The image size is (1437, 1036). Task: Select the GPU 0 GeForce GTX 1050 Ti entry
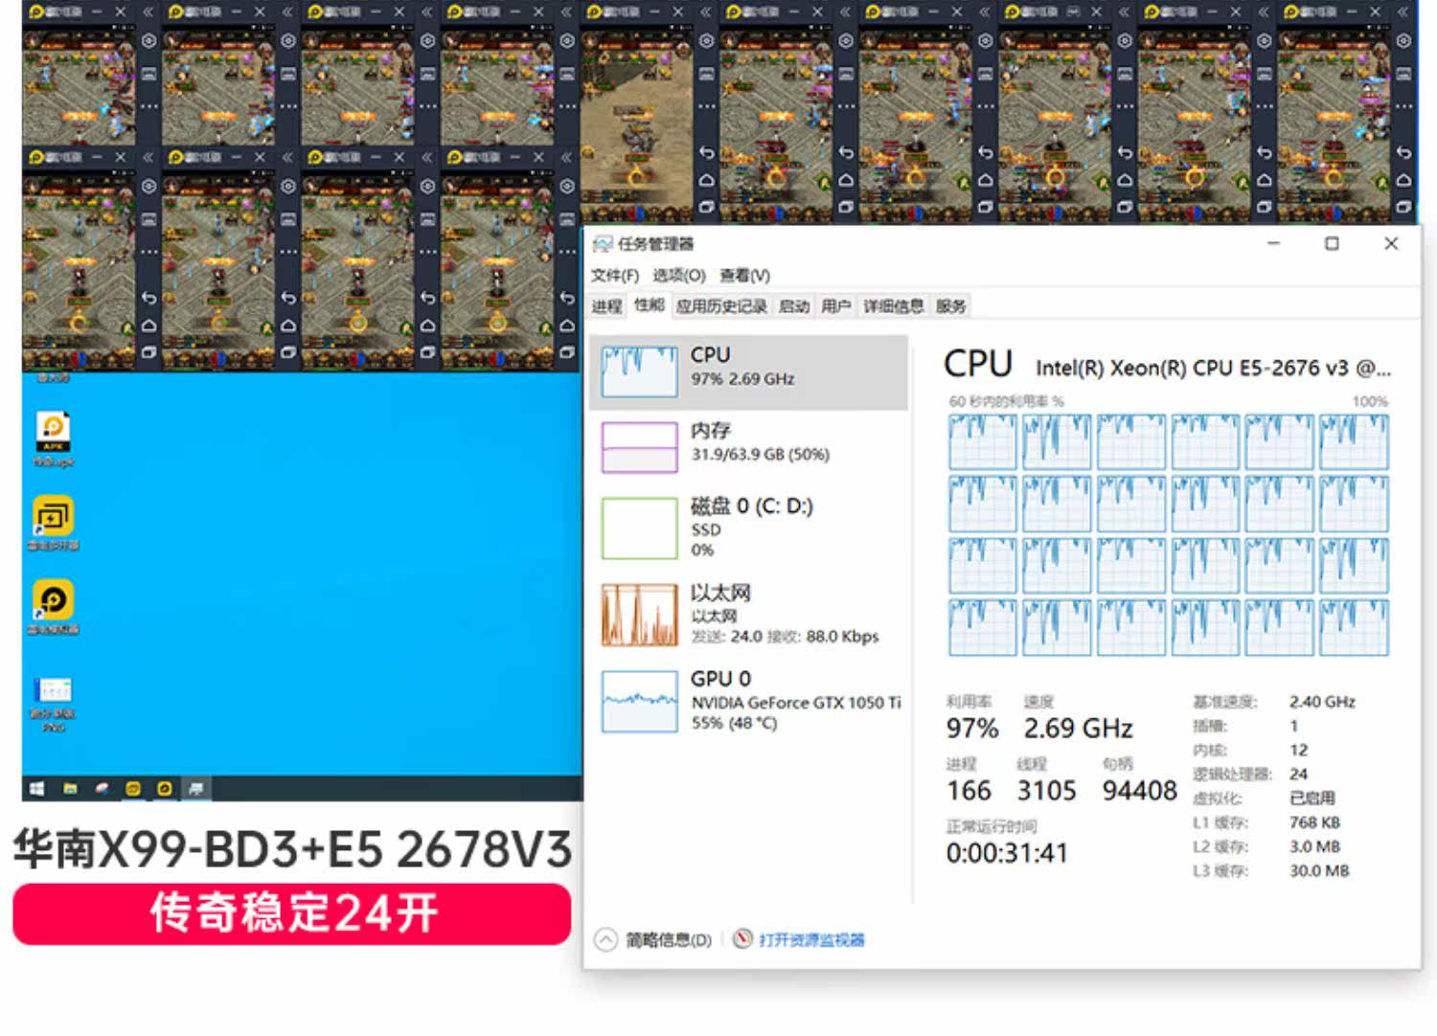[x=749, y=701]
